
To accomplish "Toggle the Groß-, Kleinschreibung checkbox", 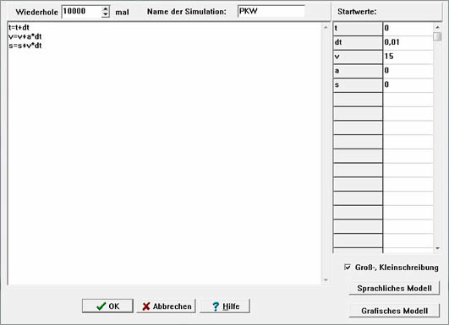I will [348, 268].
